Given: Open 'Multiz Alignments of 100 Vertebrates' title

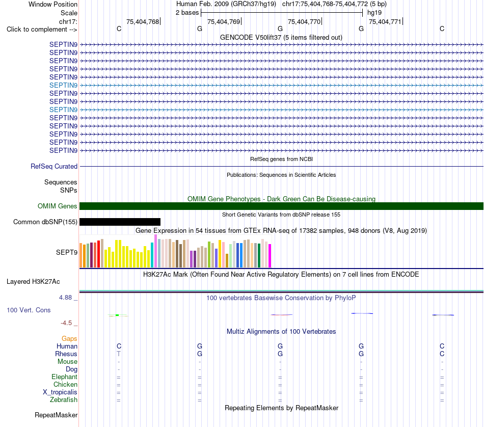Looking at the screenshot, I should coord(281,332).
